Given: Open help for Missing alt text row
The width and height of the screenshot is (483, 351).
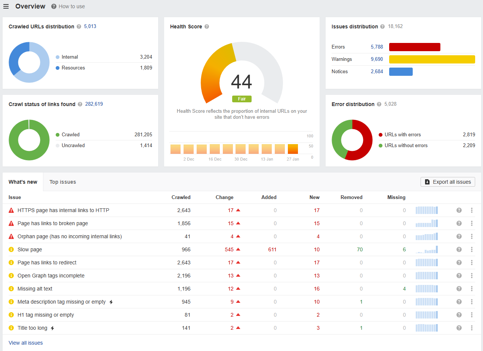Looking at the screenshot, I should [x=459, y=289].
